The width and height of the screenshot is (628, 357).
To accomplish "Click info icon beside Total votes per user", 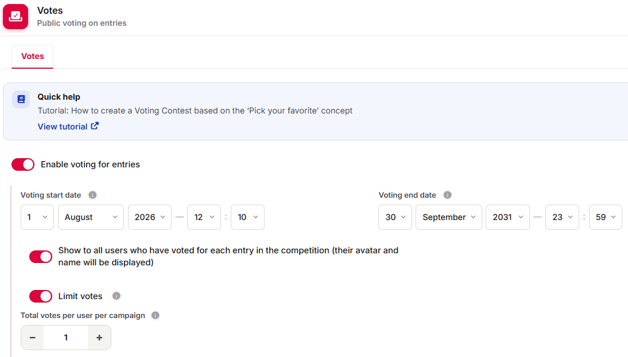I will 156,315.
